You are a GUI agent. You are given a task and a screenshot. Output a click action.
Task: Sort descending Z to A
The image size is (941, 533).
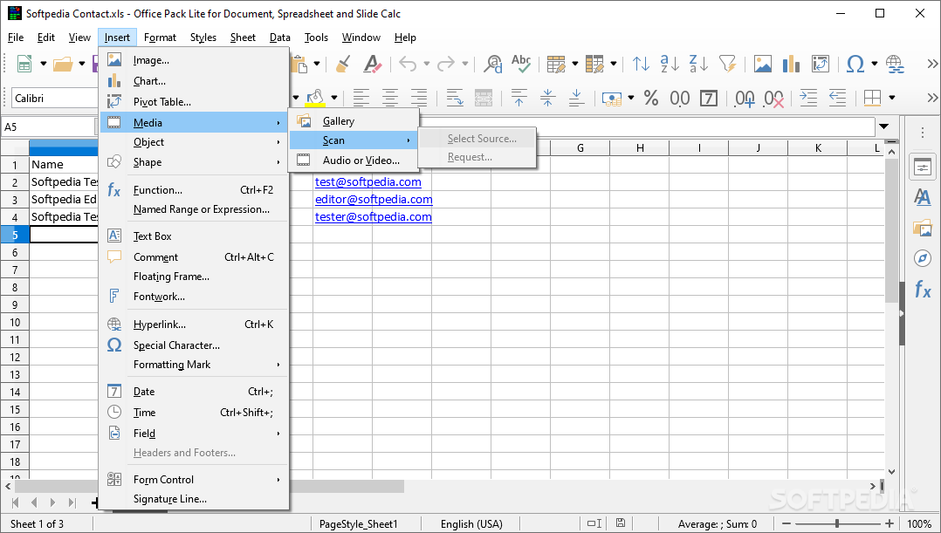pyautogui.click(x=698, y=64)
